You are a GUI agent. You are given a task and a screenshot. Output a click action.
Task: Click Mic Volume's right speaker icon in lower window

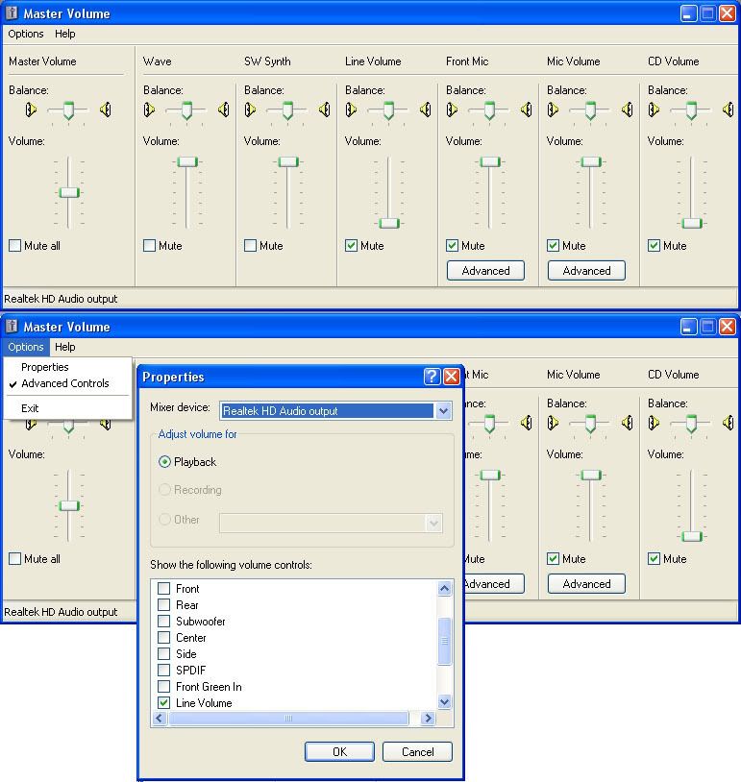(x=628, y=423)
